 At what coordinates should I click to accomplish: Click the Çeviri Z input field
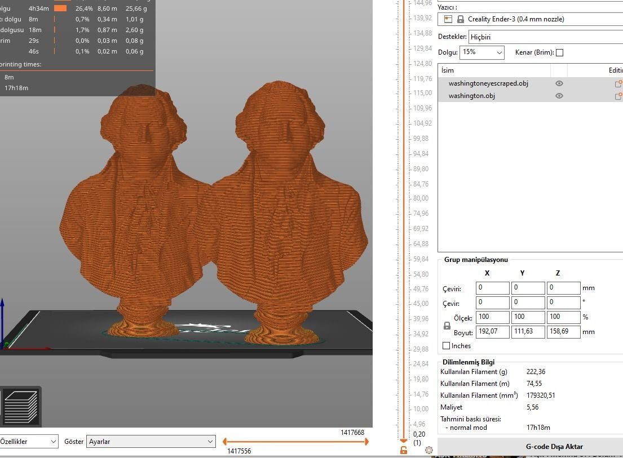[563, 288]
